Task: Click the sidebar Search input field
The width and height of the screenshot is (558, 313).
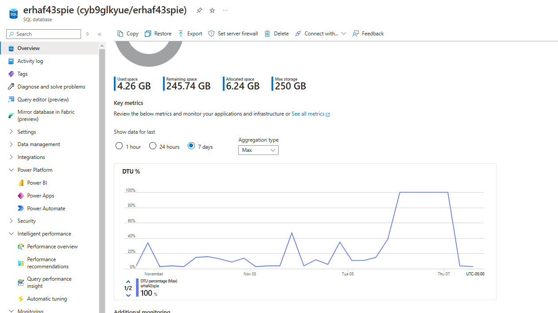Action: (47, 34)
